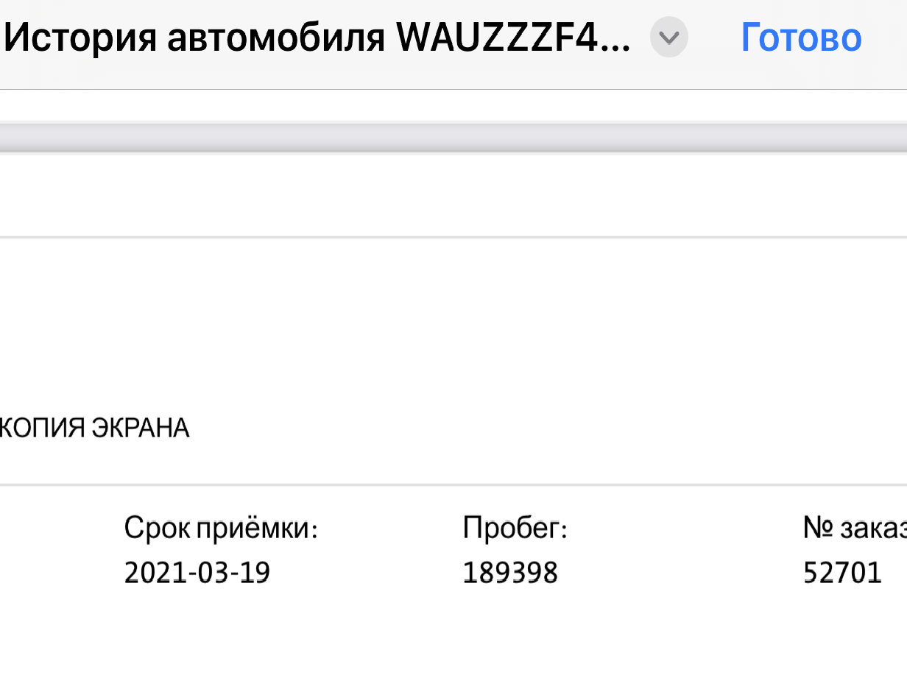Click the word "История" in the title
This screenshot has width=907, height=692.
(x=81, y=38)
